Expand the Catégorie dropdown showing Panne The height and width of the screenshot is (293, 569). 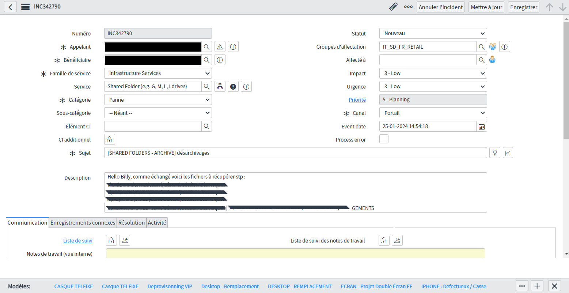(x=158, y=100)
